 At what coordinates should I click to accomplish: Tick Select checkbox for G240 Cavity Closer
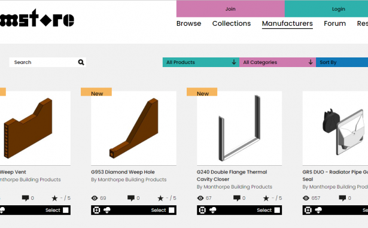(x=277, y=210)
